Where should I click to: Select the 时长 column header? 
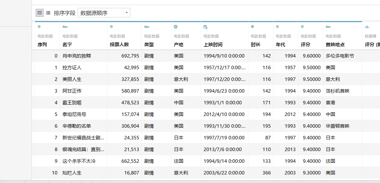(255, 45)
